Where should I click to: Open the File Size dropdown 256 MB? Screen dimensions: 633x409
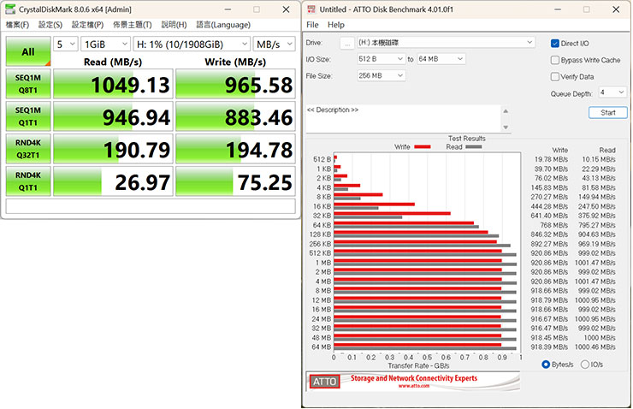click(x=381, y=75)
